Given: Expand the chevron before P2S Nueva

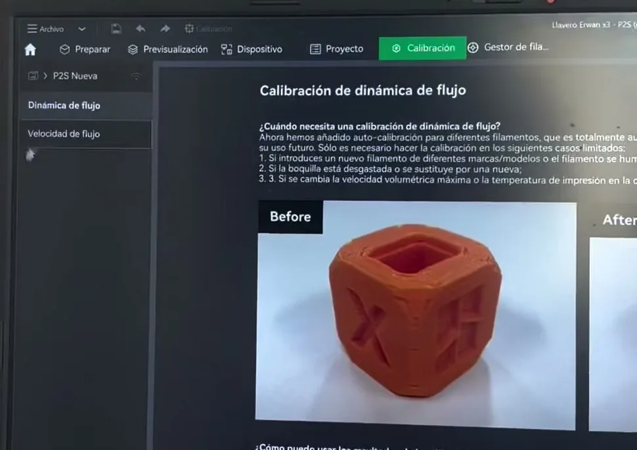Looking at the screenshot, I should coord(45,76).
